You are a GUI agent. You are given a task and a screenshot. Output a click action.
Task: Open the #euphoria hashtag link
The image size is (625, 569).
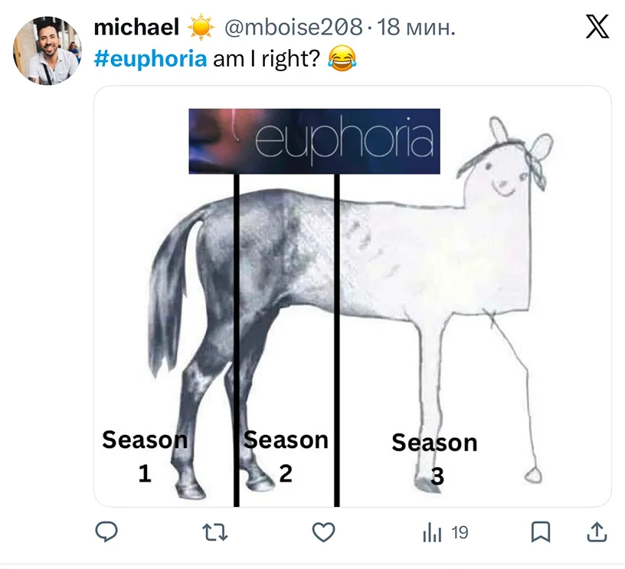(x=150, y=59)
